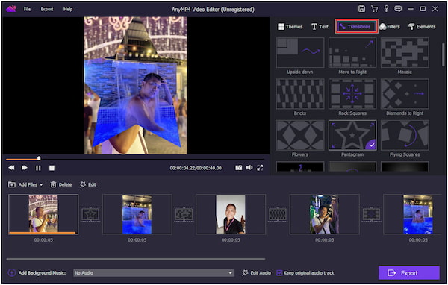The width and height of the screenshot is (448, 285).
Task: Open the File menu
Action: point(27,9)
